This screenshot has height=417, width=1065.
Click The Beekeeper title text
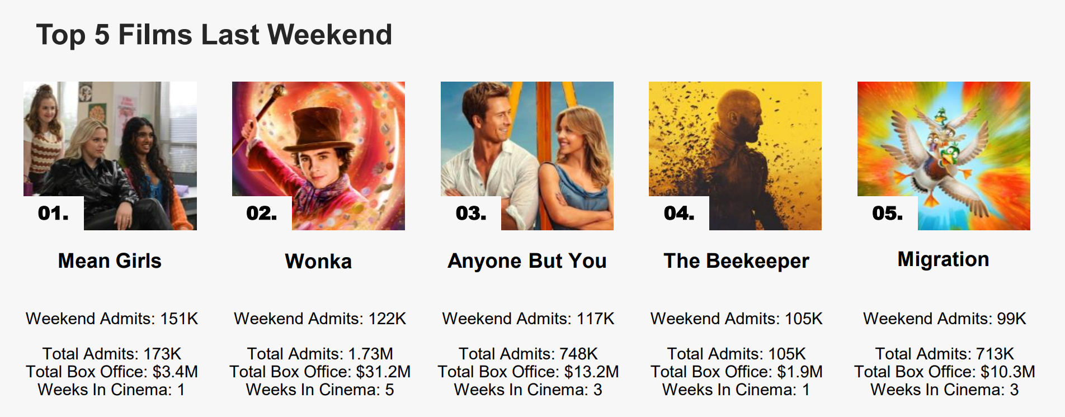(736, 261)
